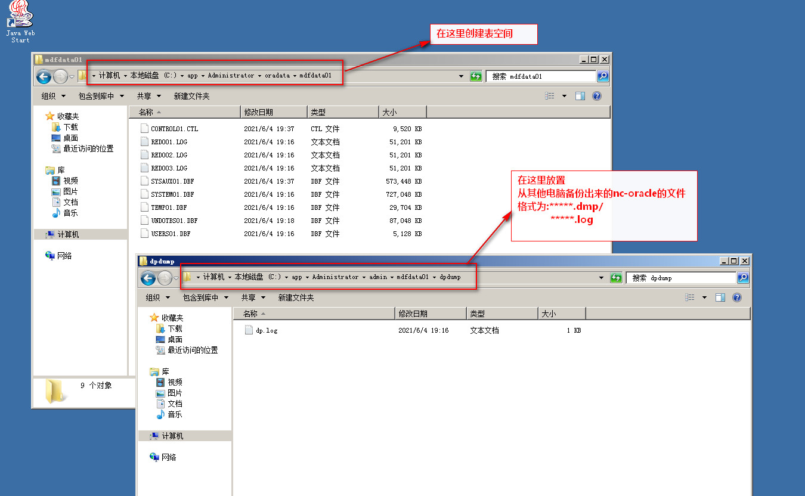Viewport: 805px width, 496px height.
Task: Change view icon in mdfdata01 toolbar
Action: (550, 96)
